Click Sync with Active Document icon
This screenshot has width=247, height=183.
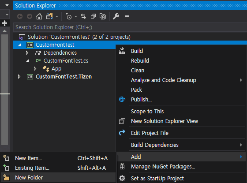click(x=83, y=16)
